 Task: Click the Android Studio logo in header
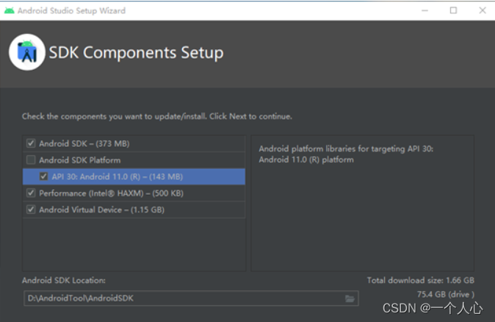27,52
